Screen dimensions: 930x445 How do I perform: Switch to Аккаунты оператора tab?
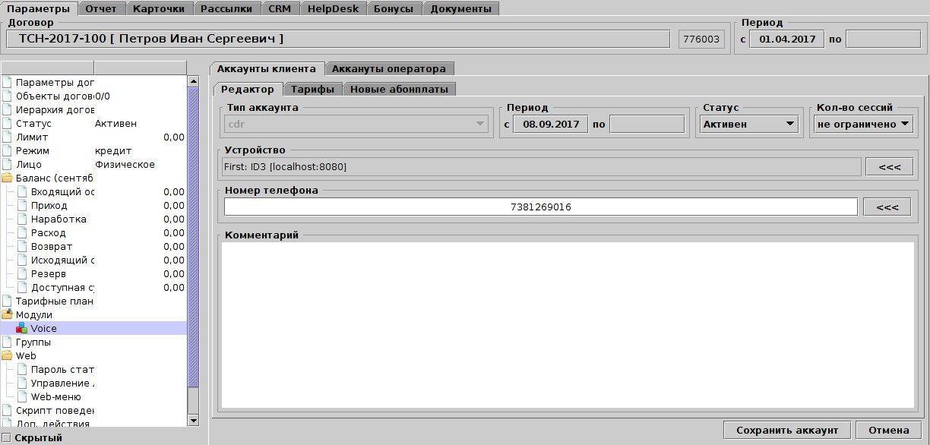pyautogui.click(x=390, y=68)
